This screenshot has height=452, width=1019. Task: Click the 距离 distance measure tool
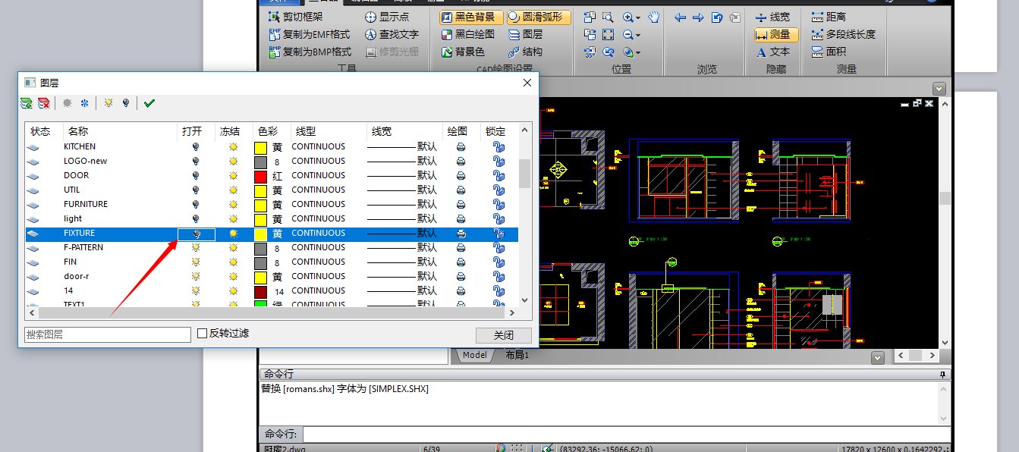pos(828,17)
